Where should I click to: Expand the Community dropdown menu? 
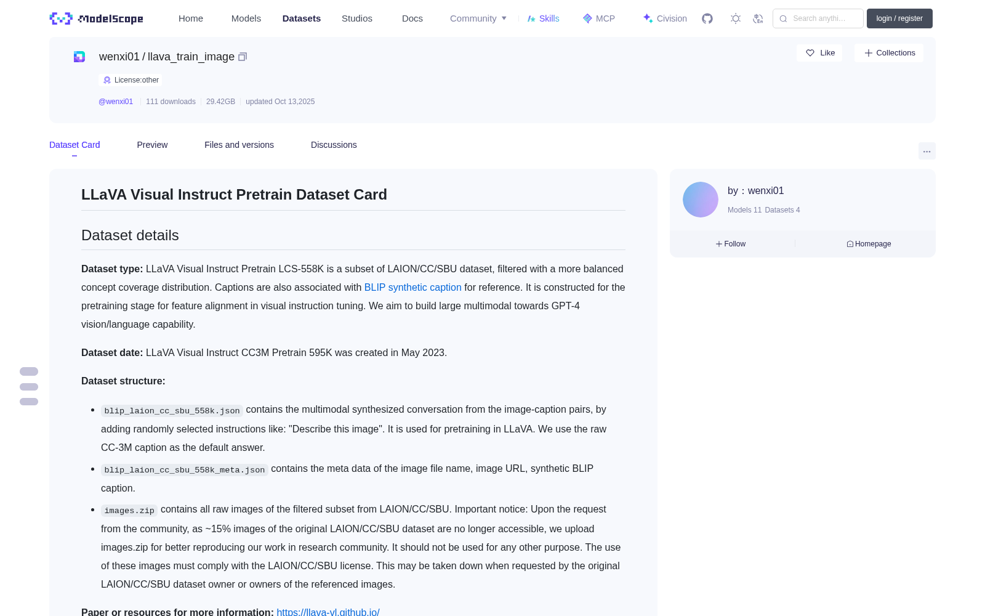tap(478, 18)
